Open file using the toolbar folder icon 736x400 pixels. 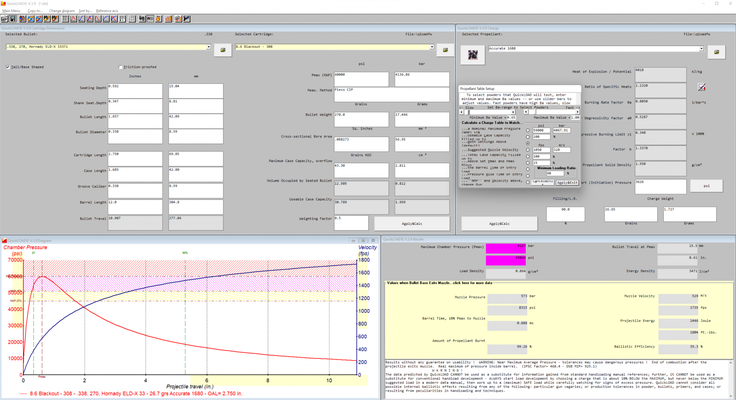click(x=4, y=19)
